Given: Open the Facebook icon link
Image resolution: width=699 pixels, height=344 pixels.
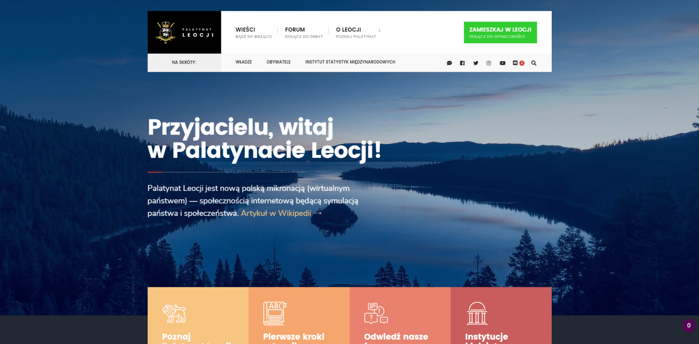Looking at the screenshot, I should (x=462, y=63).
